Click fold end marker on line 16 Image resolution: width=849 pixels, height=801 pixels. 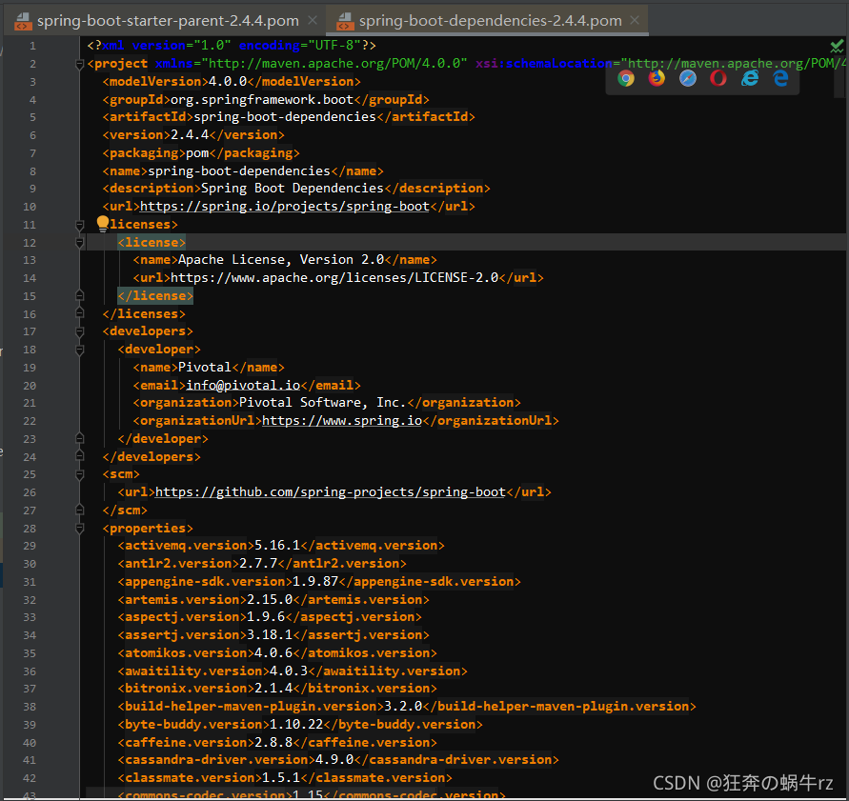tap(80, 313)
